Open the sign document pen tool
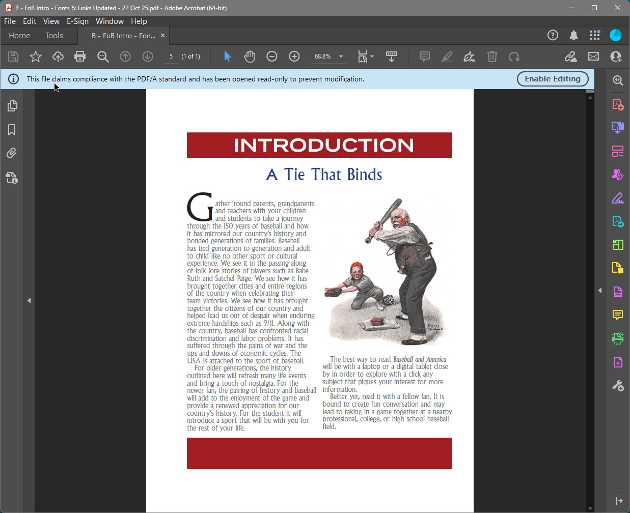This screenshot has height=513, width=630. (470, 56)
